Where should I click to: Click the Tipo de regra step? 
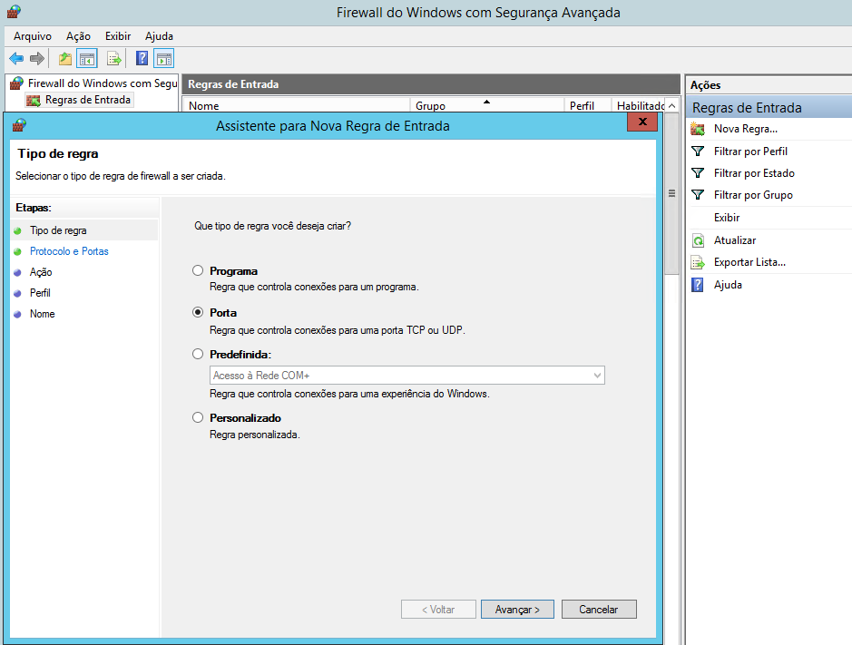pyautogui.click(x=58, y=230)
